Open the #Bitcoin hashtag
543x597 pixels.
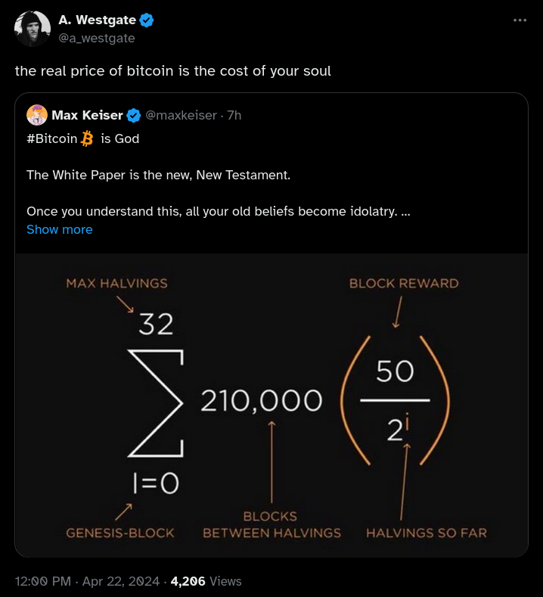coord(51,138)
